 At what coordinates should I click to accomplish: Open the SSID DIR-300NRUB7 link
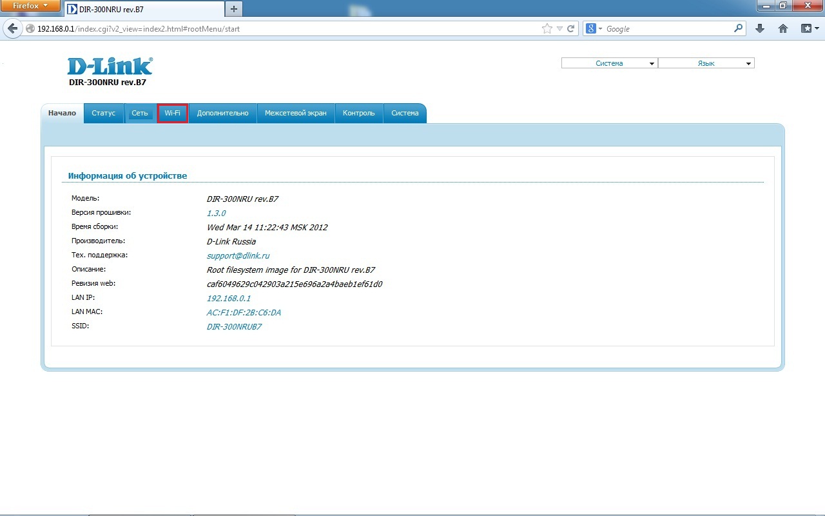(x=234, y=326)
